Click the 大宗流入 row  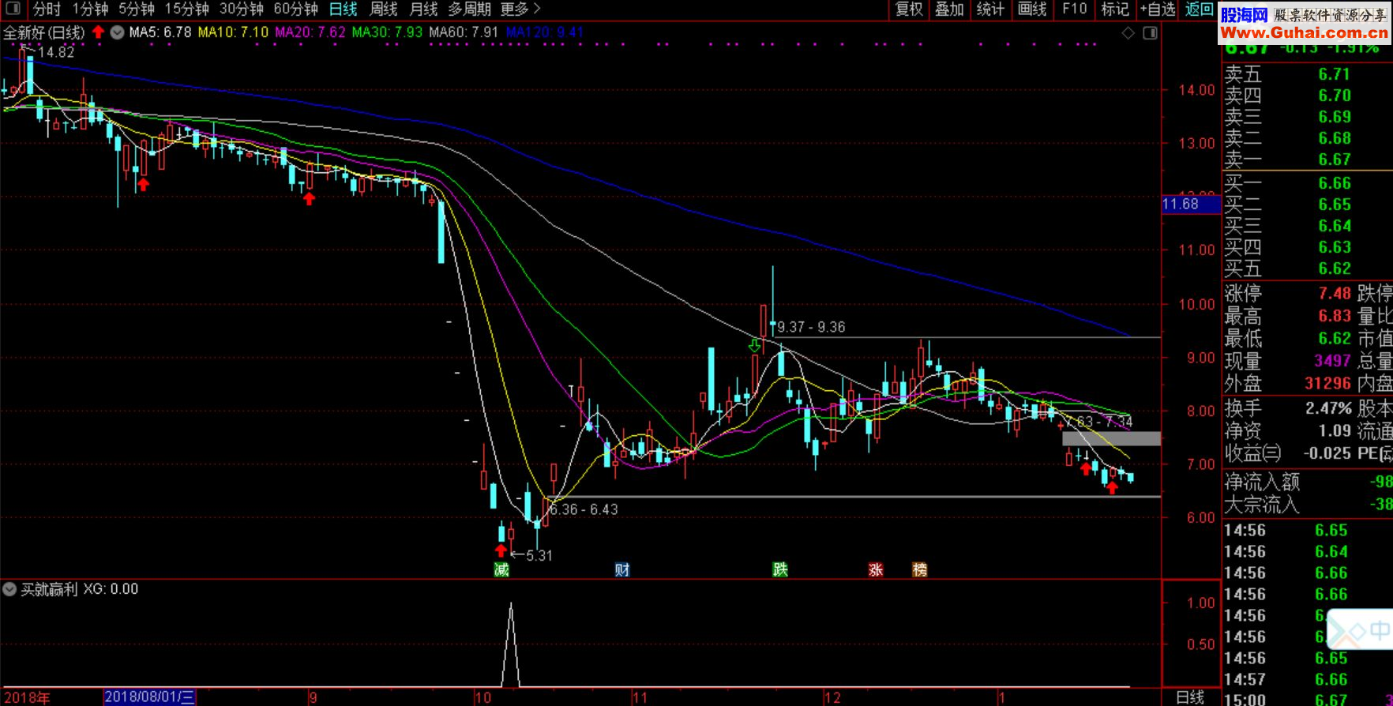coord(1308,504)
